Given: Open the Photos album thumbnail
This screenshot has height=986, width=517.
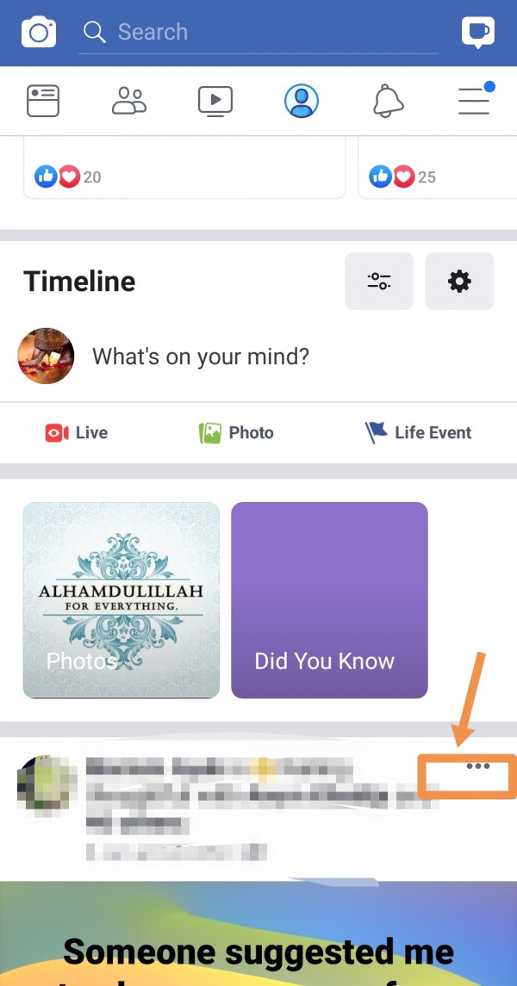Looking at the screenshot, I should tap(121, 600).
